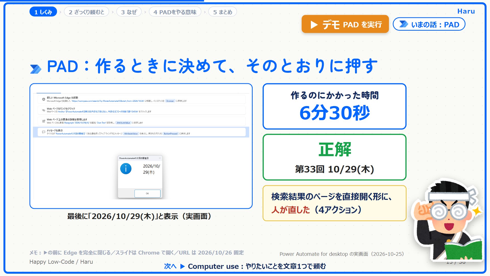Switch to '5 まとめ' section

(223, 12)
